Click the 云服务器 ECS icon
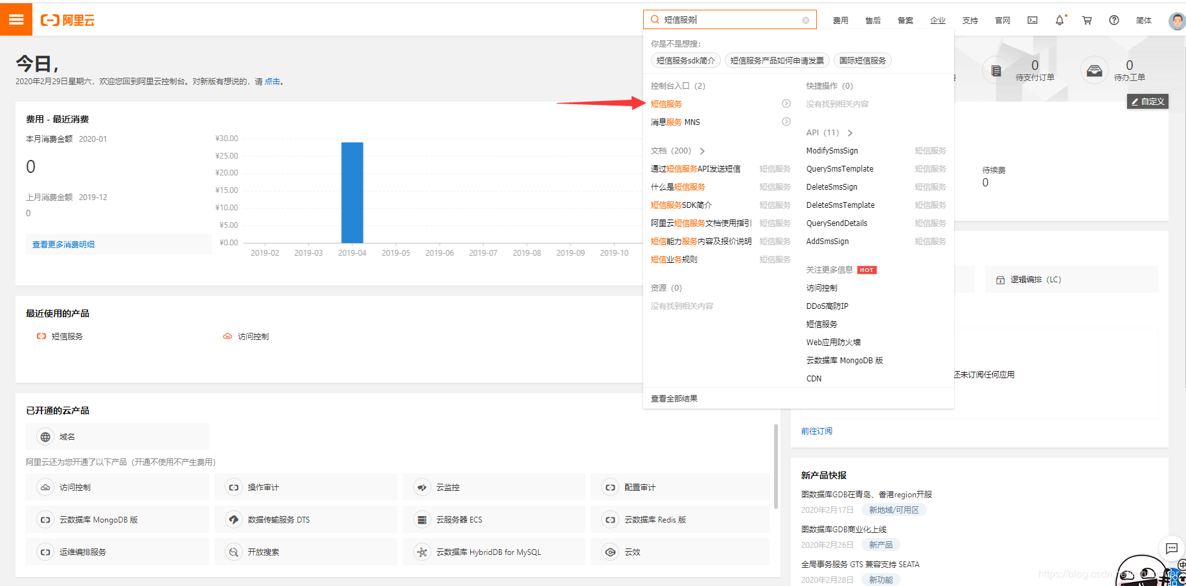The height and width of the screenshot is (586, 1186). pyautogui.click(x=422, y=520)
